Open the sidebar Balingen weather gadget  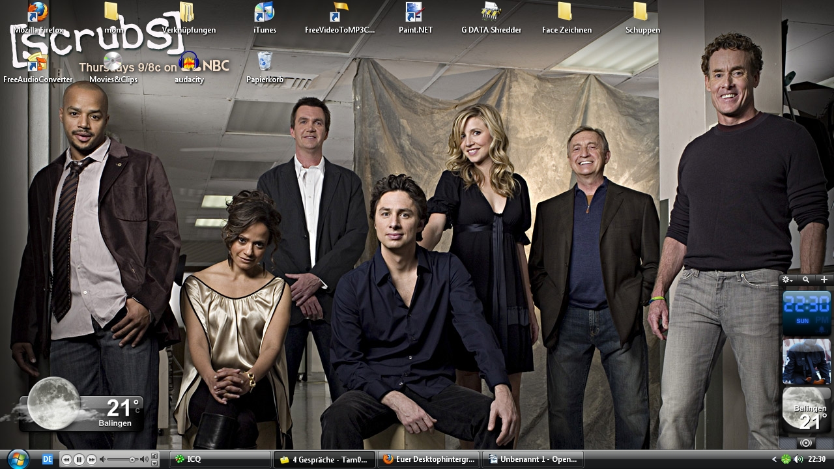pos(806,410)
